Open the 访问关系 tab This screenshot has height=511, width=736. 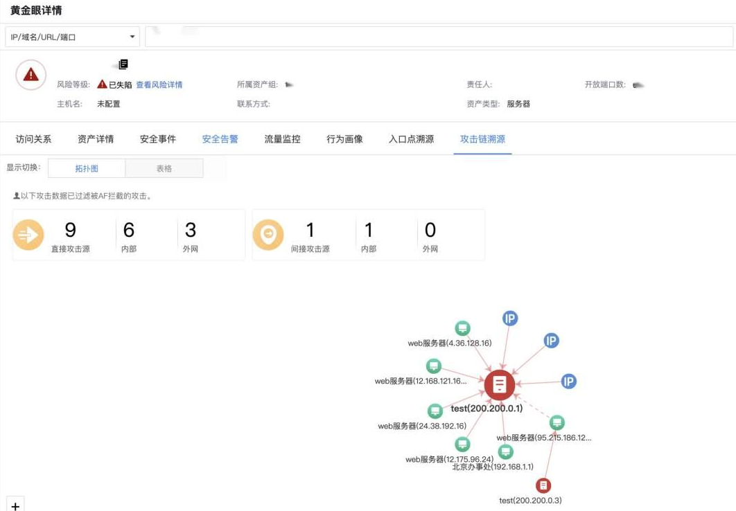(33, 139)
